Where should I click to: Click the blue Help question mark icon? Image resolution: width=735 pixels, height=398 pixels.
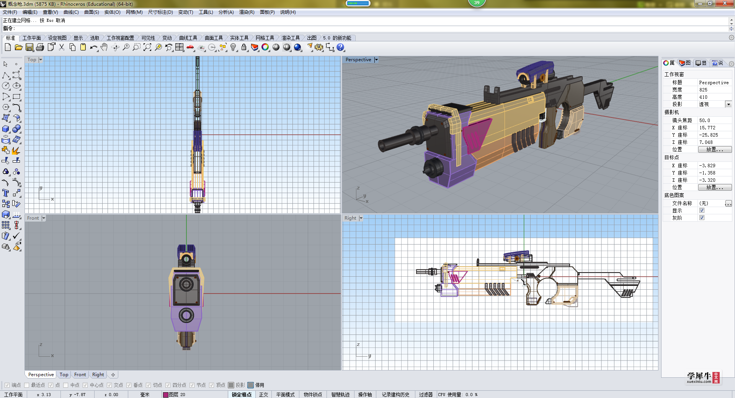point(340,47)
